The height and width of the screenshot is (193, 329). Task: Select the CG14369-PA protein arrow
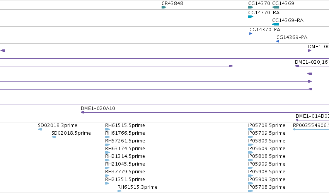tap(278, 41)
